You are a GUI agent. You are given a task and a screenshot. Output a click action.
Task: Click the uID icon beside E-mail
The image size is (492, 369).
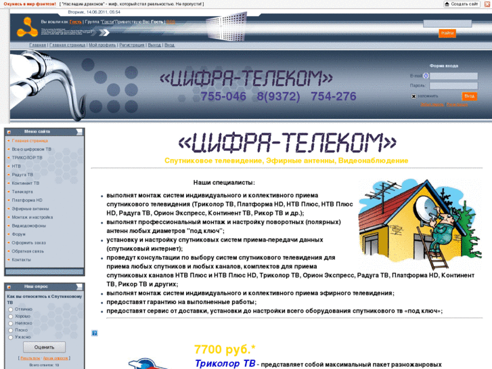click(426, 76)
